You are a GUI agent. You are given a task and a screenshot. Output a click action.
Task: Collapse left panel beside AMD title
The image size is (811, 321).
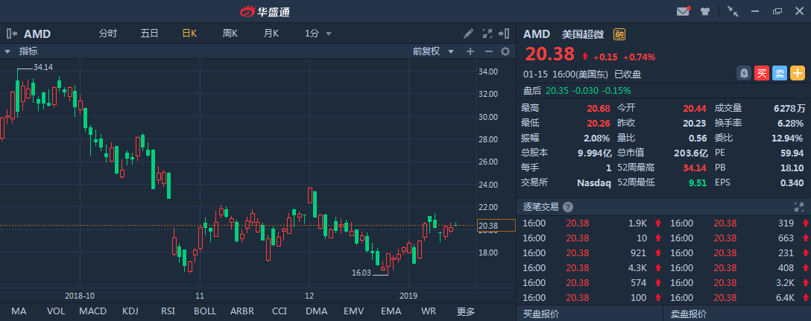coord(12,34)
